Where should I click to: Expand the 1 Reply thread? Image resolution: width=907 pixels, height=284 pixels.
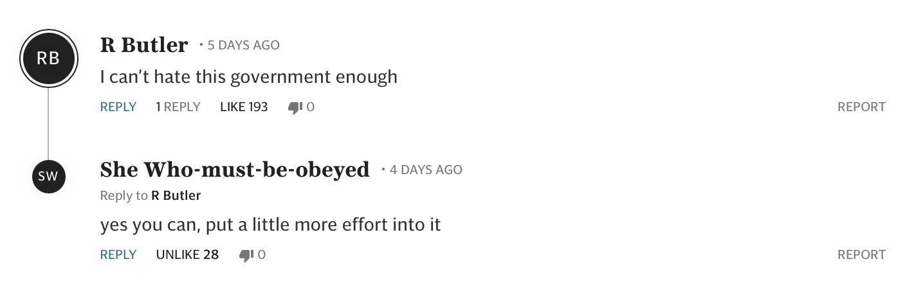(x=178, y=107)
